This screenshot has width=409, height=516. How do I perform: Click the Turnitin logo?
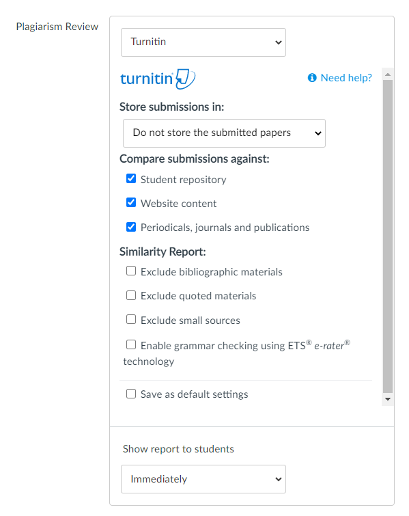click(158, 79)
